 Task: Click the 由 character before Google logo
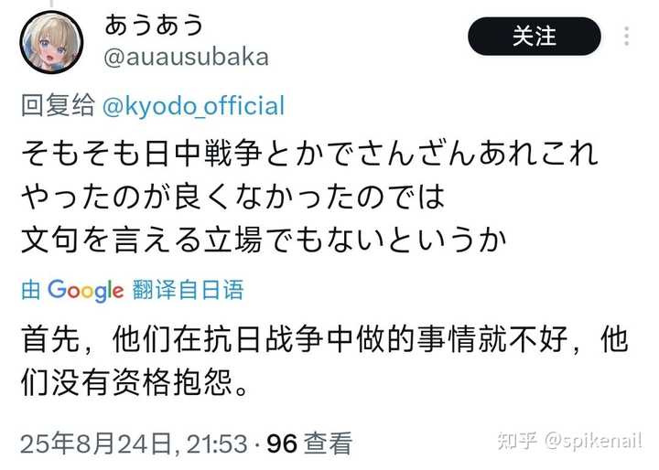(31, 290)
